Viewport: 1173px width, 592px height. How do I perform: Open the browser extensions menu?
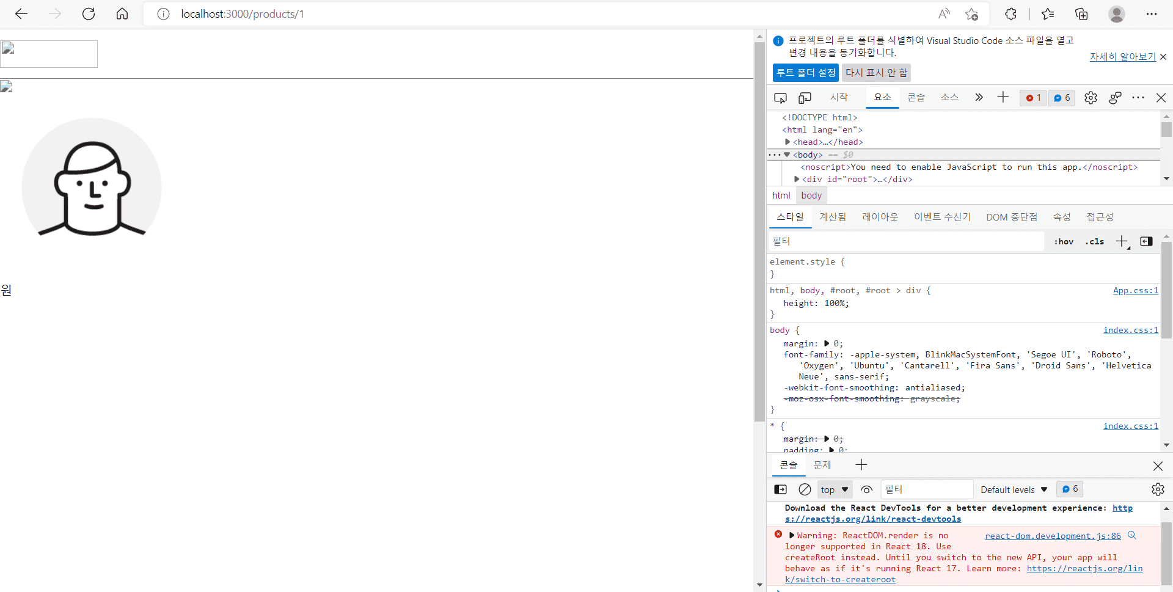pos(1011,14)
